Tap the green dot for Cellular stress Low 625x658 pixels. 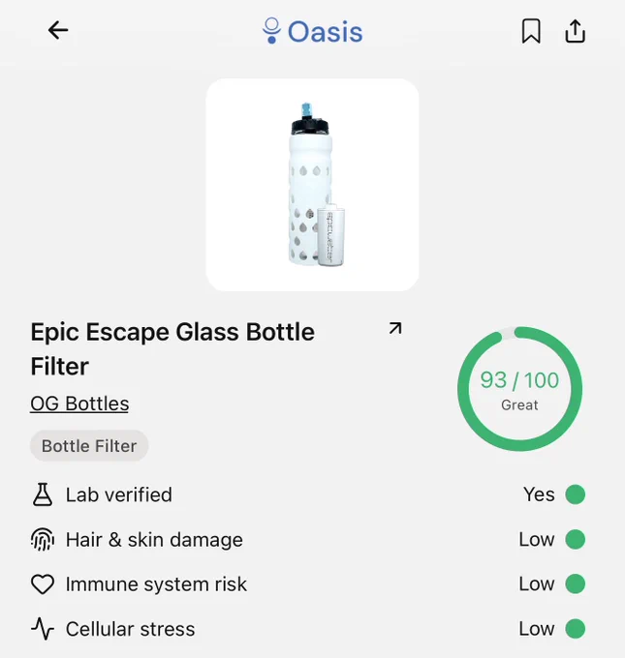(x=575, y=629)
